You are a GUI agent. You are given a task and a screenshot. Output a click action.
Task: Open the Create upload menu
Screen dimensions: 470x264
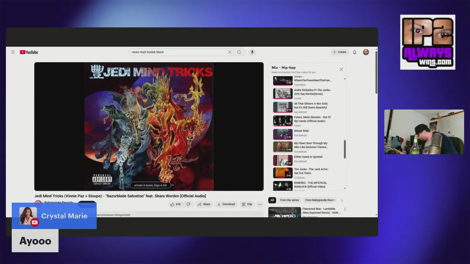(339, 52)
